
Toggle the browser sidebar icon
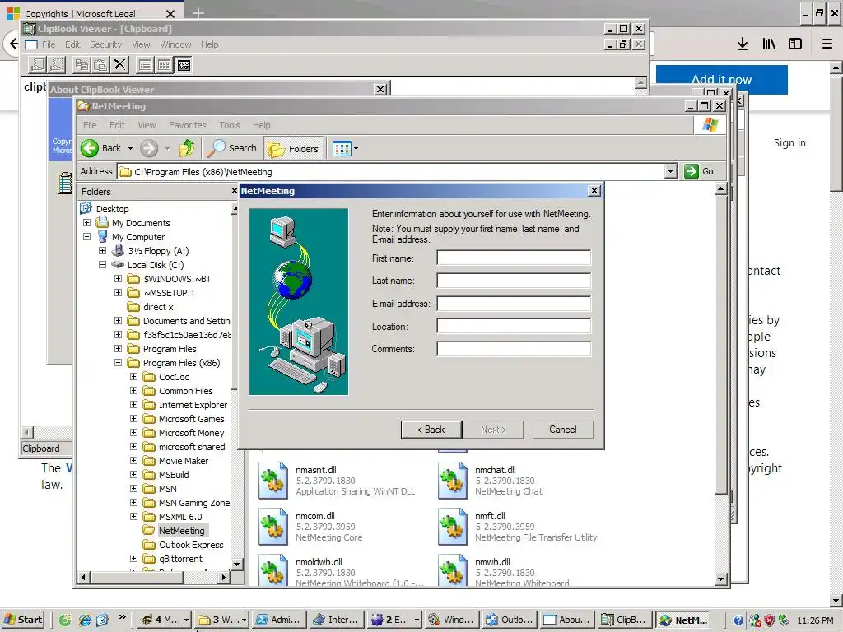click(x=795, y=44)
